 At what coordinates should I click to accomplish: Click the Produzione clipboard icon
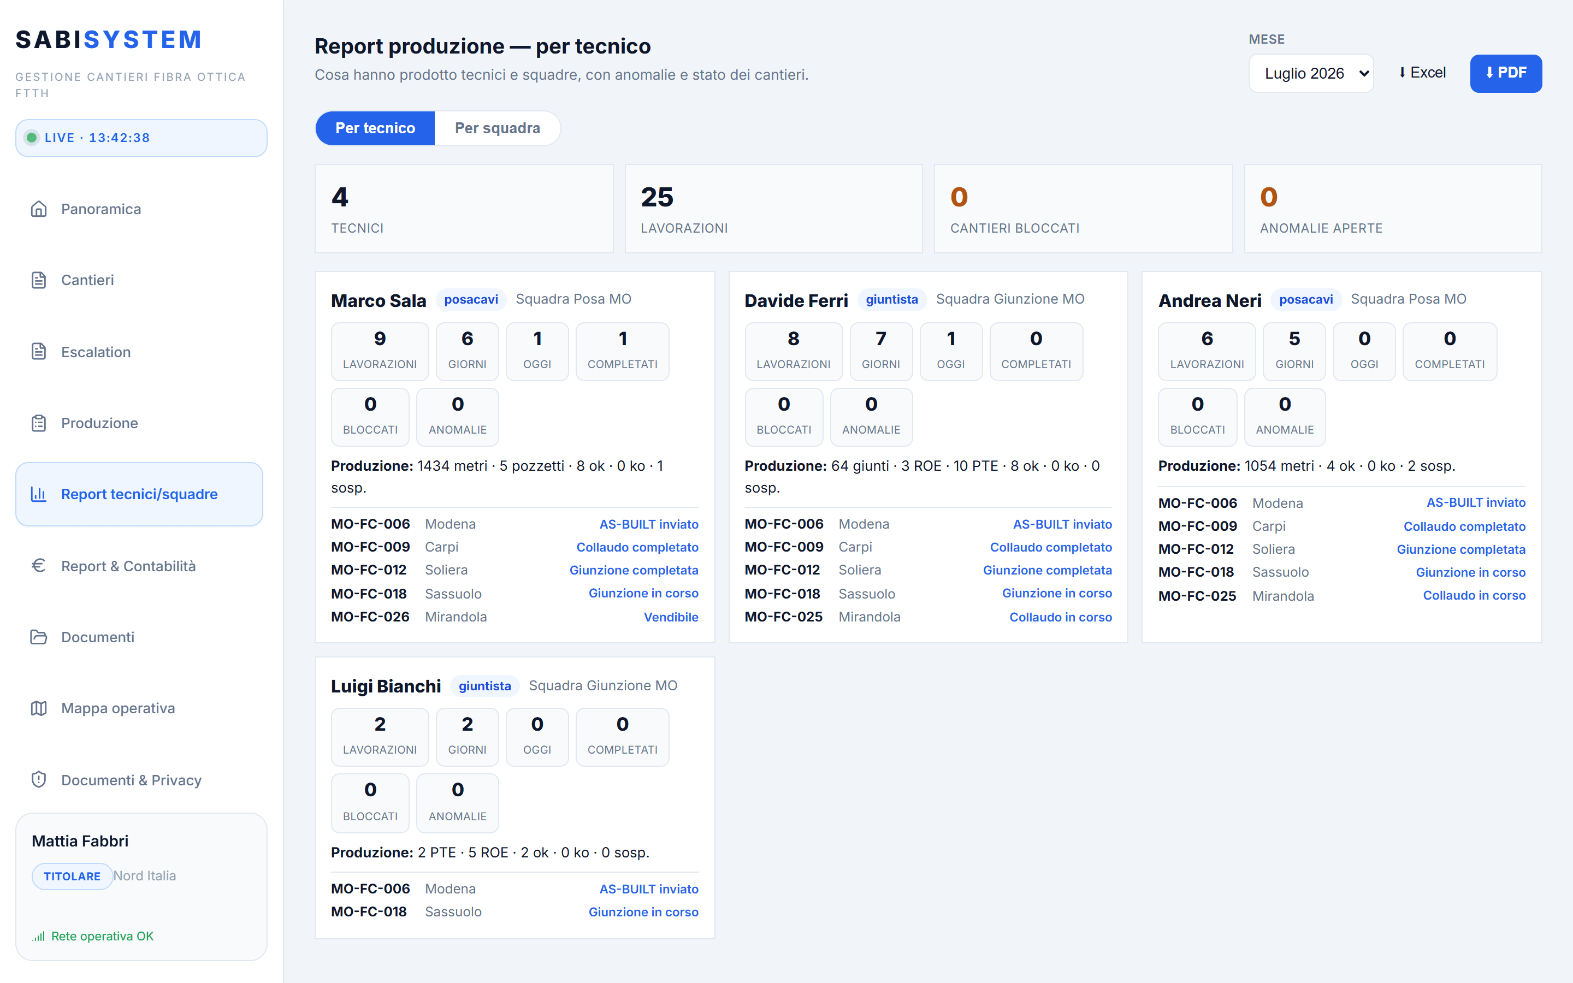point(39,423)
